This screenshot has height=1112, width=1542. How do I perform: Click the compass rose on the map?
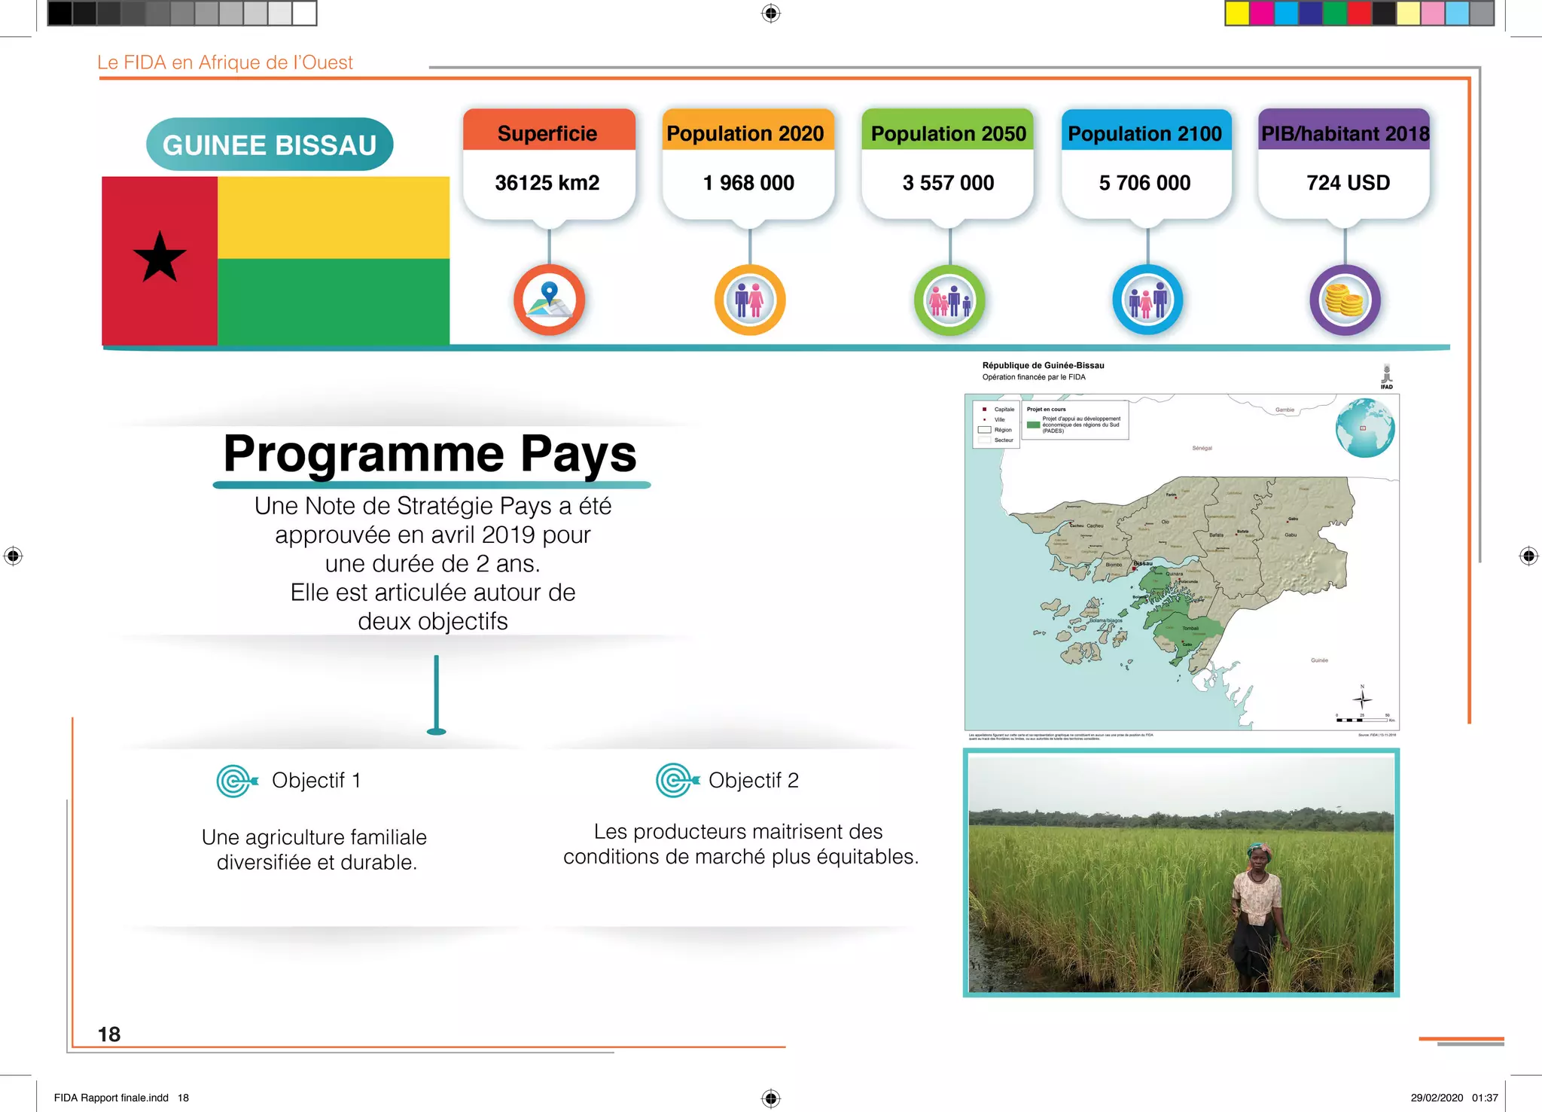pyautogui.click(x=1362, y=699)
